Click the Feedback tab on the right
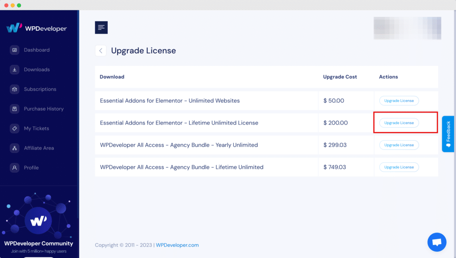The width and height of the screenshot is (456, 258). click(448, 133)
